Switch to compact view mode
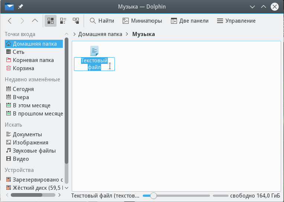Image resolution: width=284 pixels, height=202 pixels. click(x=63, y=21)
